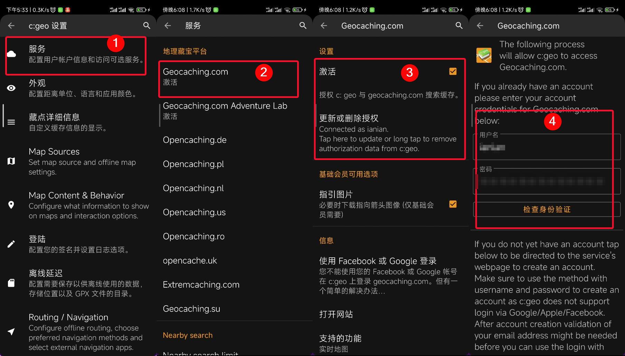Select Opencaching.ro service
The width and height of the screenshot is (625, 356).
[x=234, y=236]
